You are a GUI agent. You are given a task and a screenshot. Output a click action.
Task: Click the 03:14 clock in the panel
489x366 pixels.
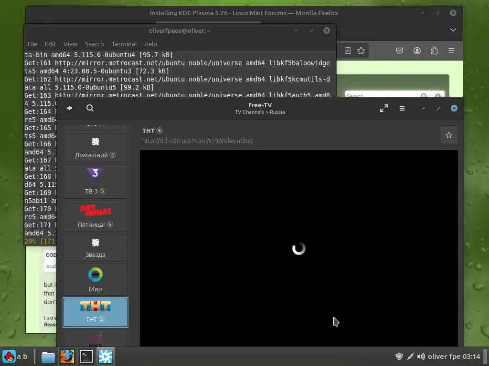click(x=471, y=356)
